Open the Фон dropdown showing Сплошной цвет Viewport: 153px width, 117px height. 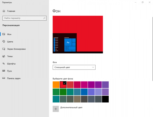coord(74,67)
